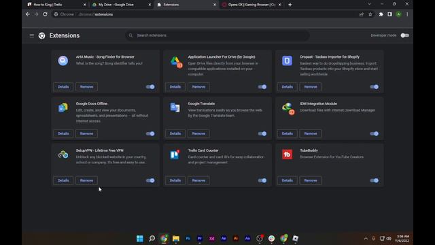Launch Illustrator from the taskbar
This screenshot has height=245, width=435.
tap(236, 238)
